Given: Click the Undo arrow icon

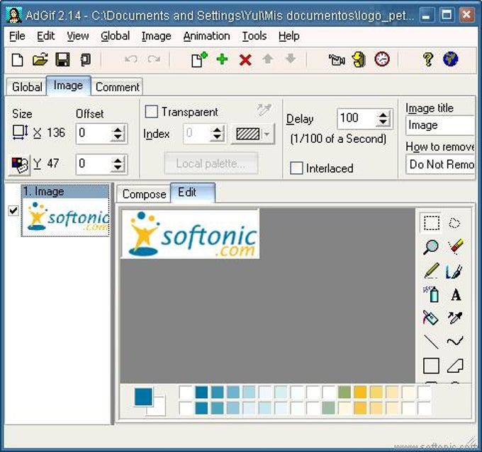Looking at the screenshot, I should click(131, 59).
